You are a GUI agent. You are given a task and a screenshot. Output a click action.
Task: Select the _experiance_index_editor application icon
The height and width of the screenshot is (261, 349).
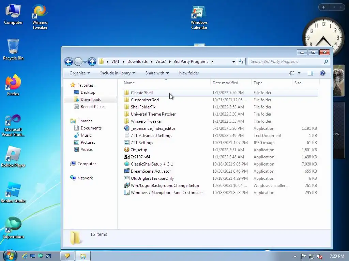(127, 128)
